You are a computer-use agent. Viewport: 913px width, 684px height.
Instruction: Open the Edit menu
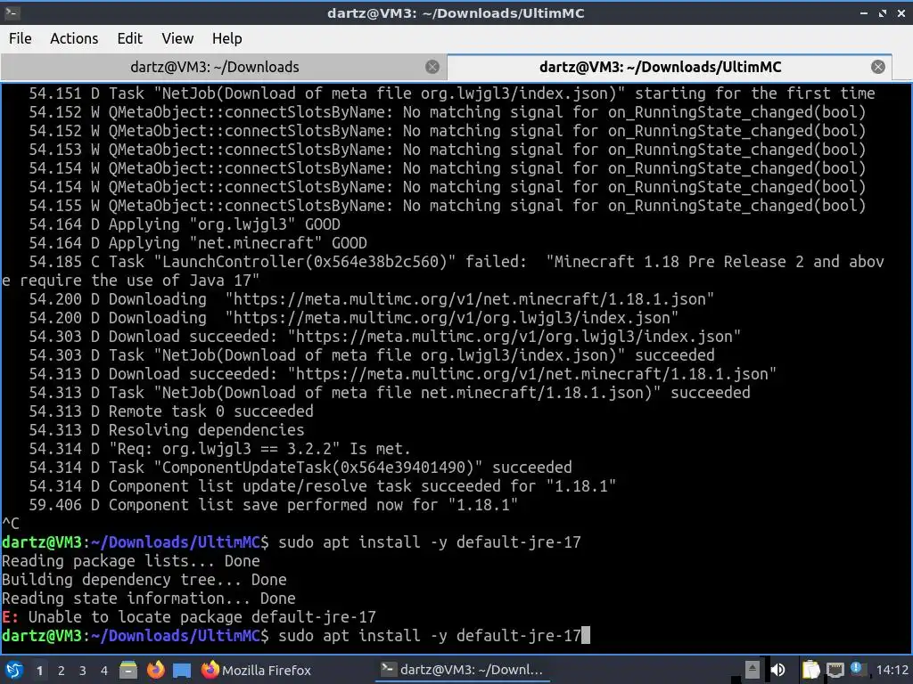129,38
